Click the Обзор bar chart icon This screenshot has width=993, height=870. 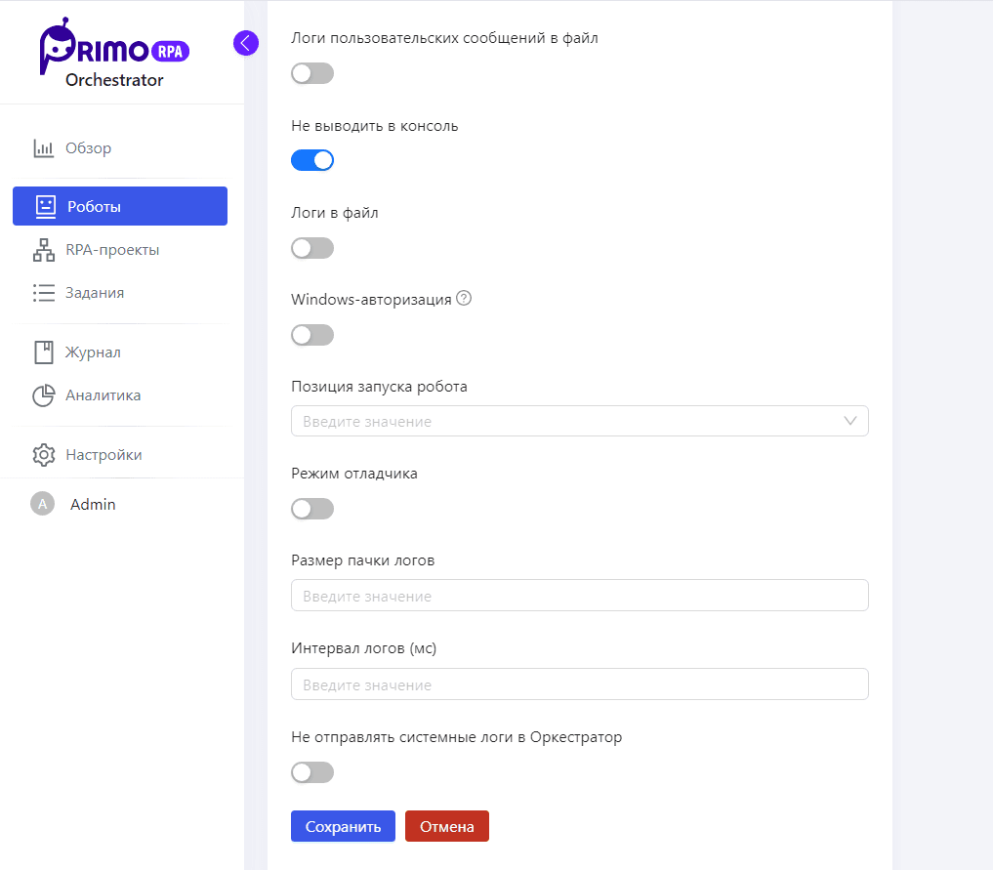(x=44, y=148)
